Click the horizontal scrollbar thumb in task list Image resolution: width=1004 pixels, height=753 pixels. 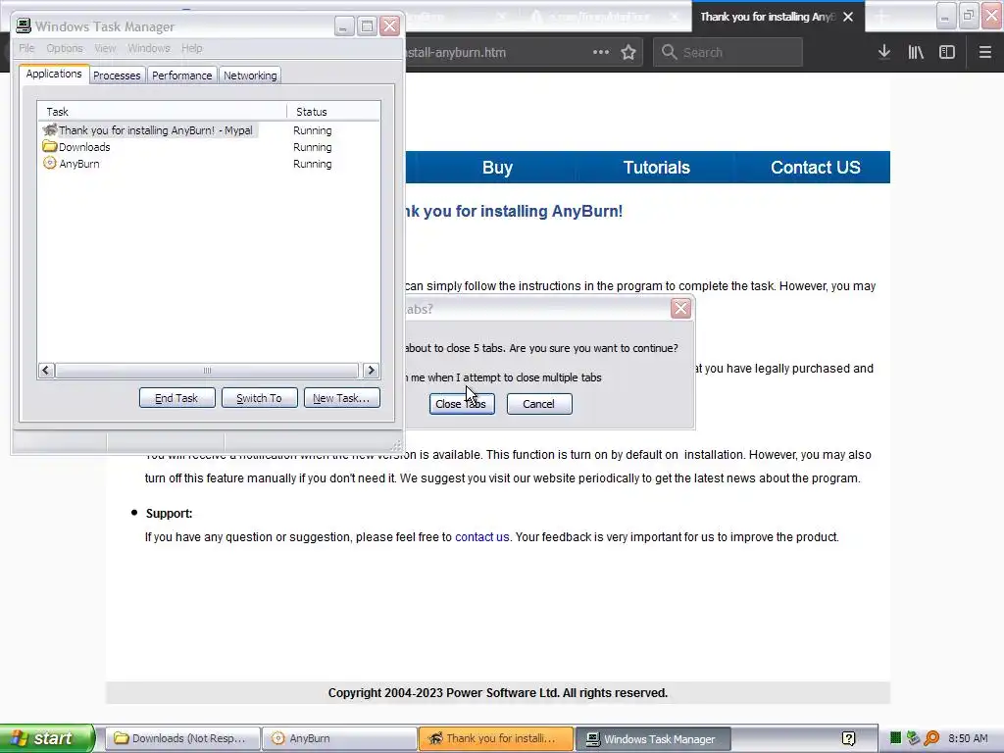[207, 370]
